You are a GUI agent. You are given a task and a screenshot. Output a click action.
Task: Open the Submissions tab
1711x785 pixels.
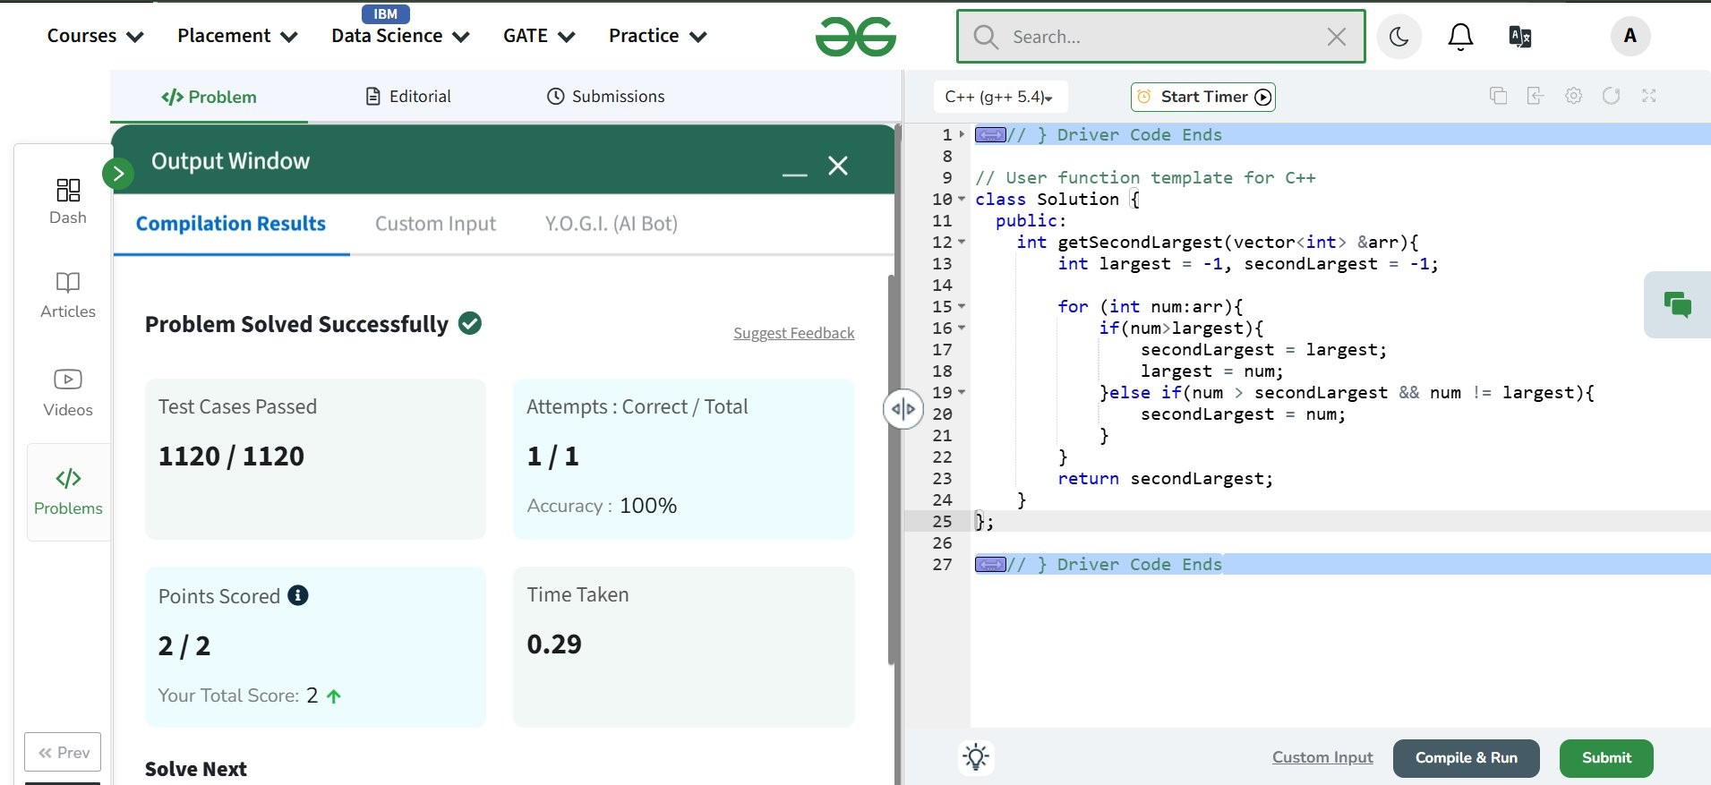(x=605, y=96)
